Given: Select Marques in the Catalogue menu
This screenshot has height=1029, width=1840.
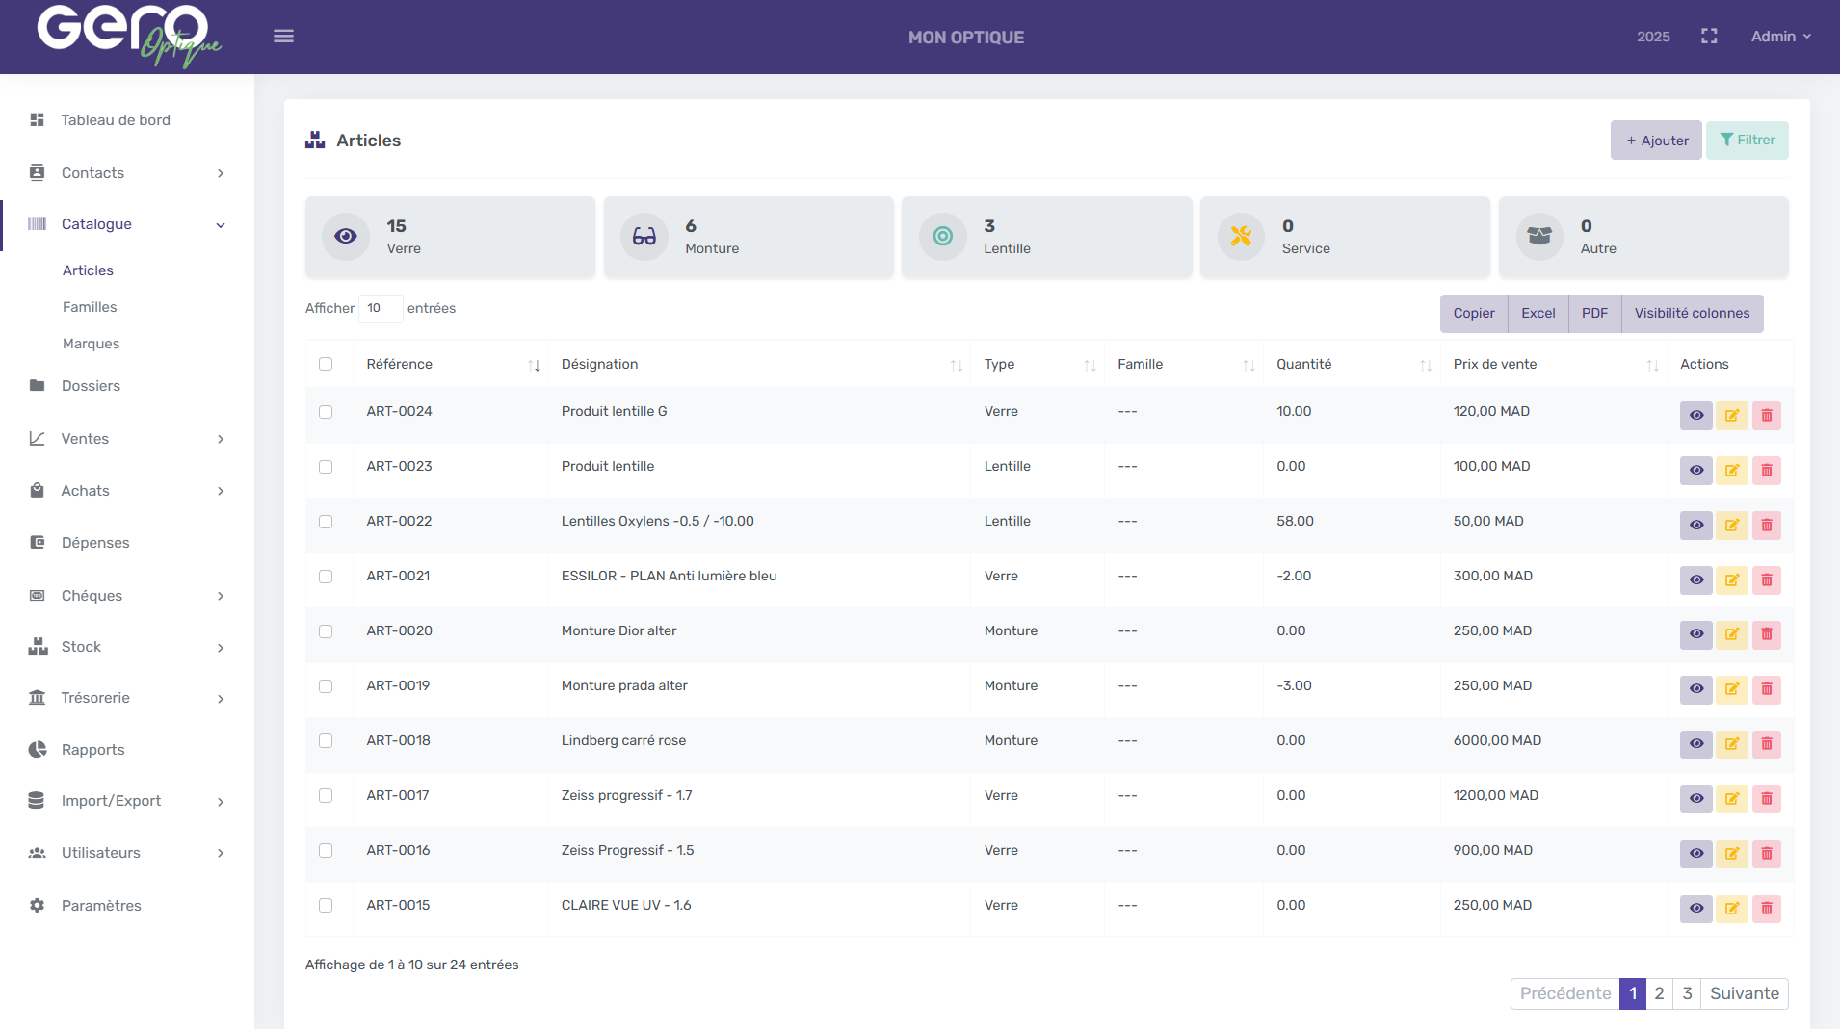Looking at the screenshot, I should 91,344.
